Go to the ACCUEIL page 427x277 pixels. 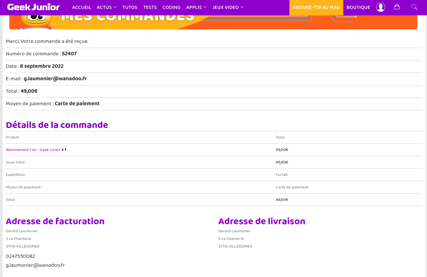click(x=81, y=7)
